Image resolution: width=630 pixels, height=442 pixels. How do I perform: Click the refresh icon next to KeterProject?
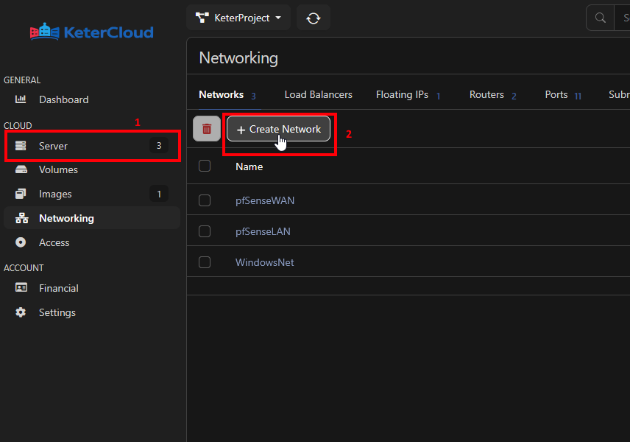tap(314, 17)
